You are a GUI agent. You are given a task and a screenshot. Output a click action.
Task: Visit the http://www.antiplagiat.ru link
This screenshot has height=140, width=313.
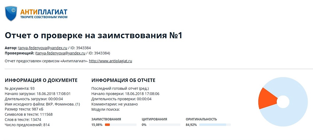(x=110, y=61)
